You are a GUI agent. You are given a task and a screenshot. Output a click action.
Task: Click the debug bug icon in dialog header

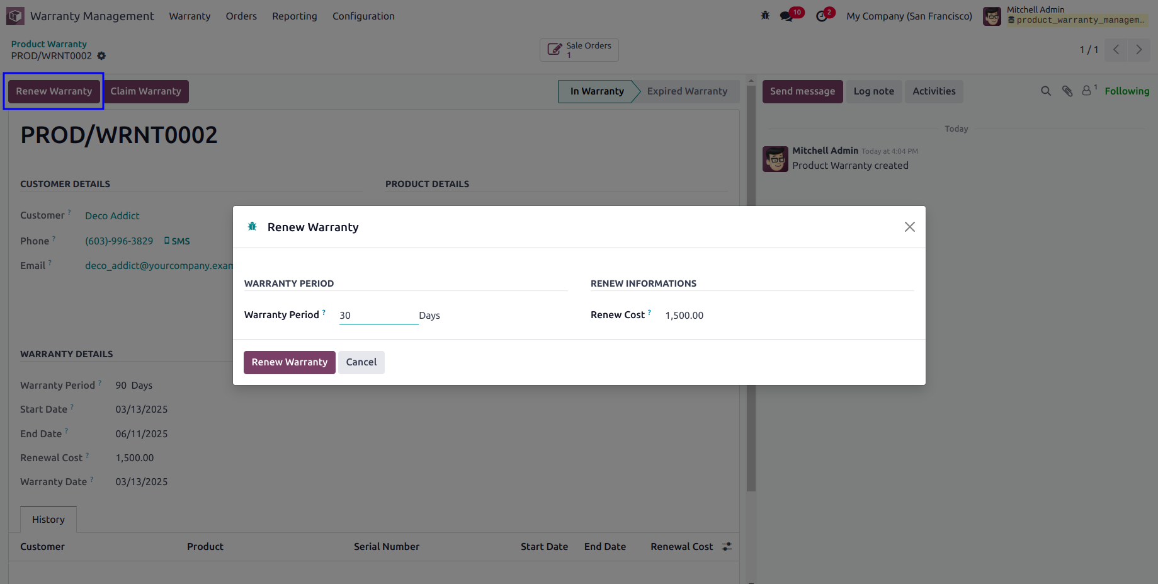(x=252, y=227)
